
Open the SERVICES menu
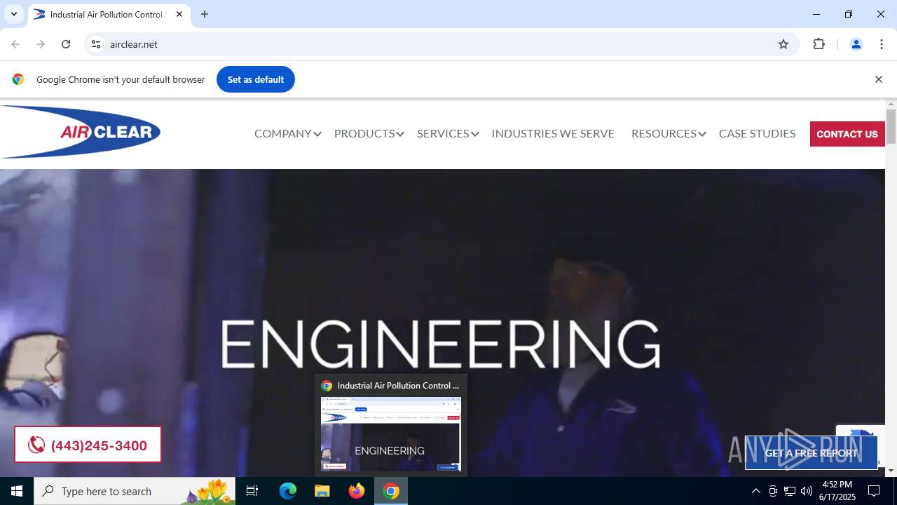click(x=443, y=133)
